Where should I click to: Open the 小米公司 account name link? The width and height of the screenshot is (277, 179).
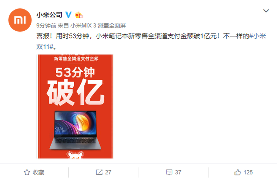49,15
